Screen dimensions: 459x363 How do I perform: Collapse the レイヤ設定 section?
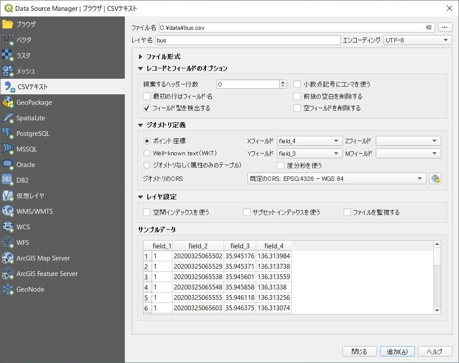(x=140, y=197)
